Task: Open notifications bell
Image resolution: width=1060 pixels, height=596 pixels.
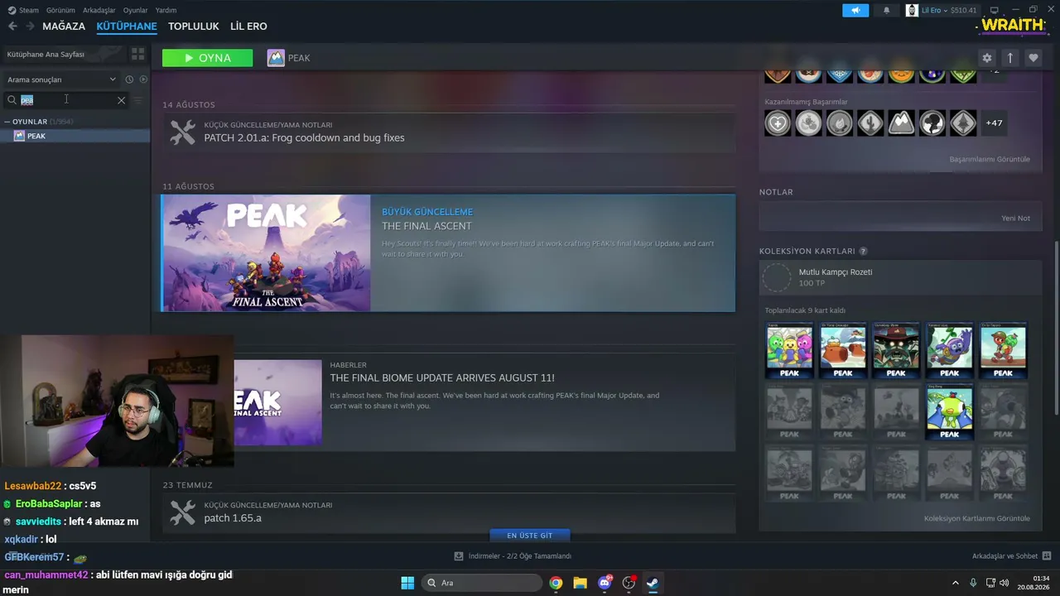Action: click(x=887, y=10)
